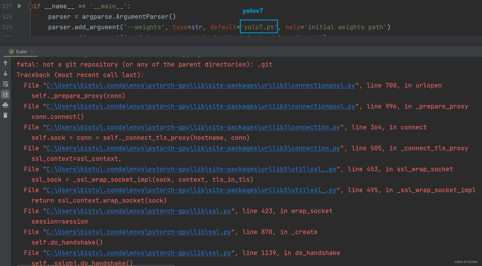
Task: Toggle scroll to end of console
Action: click(x=5, y=94)
